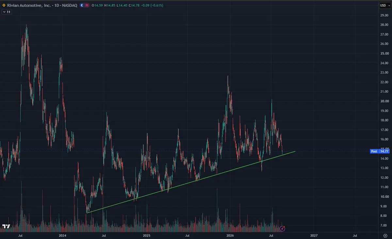Screen dimensions: 392x239
Task: Click the 29.00 price scale label
Action: coord(384,15)
